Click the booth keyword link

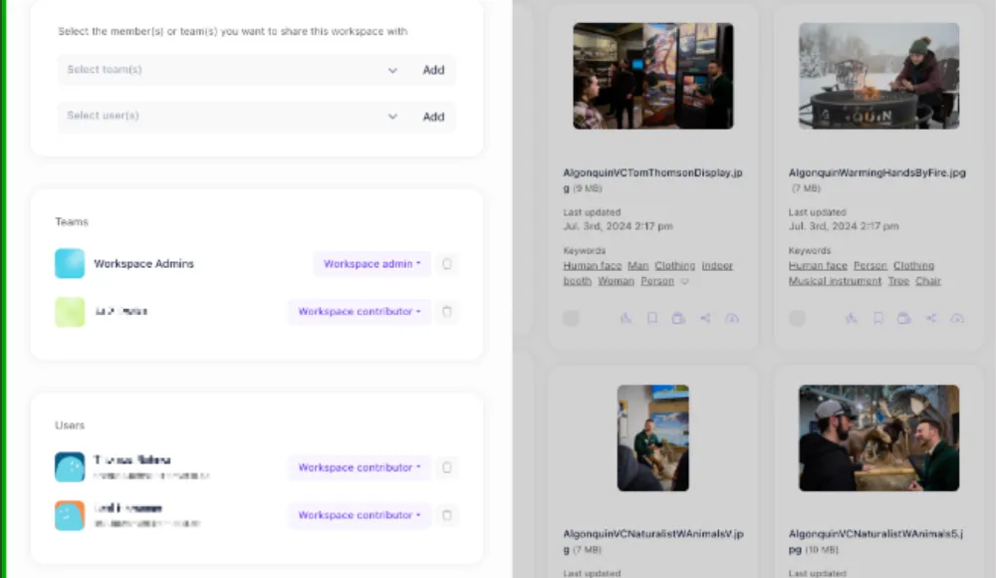click(x=577, y=280)
